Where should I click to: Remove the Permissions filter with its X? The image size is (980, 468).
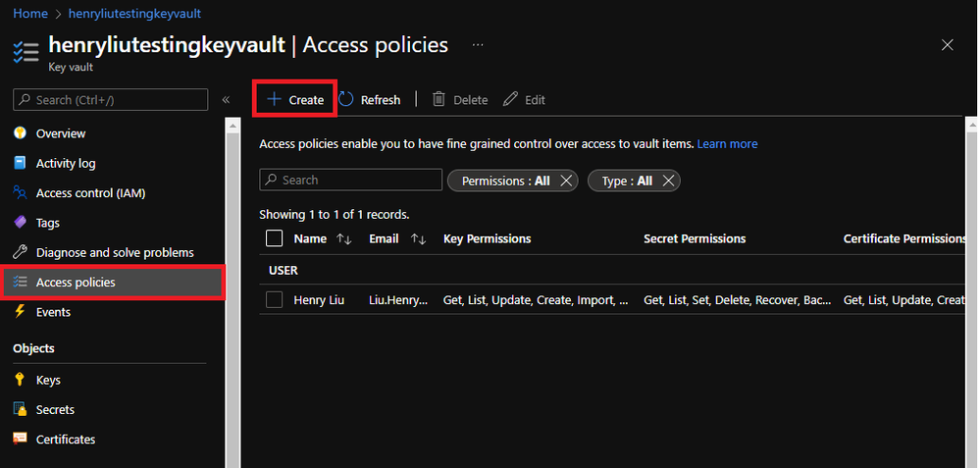point(566,181)
